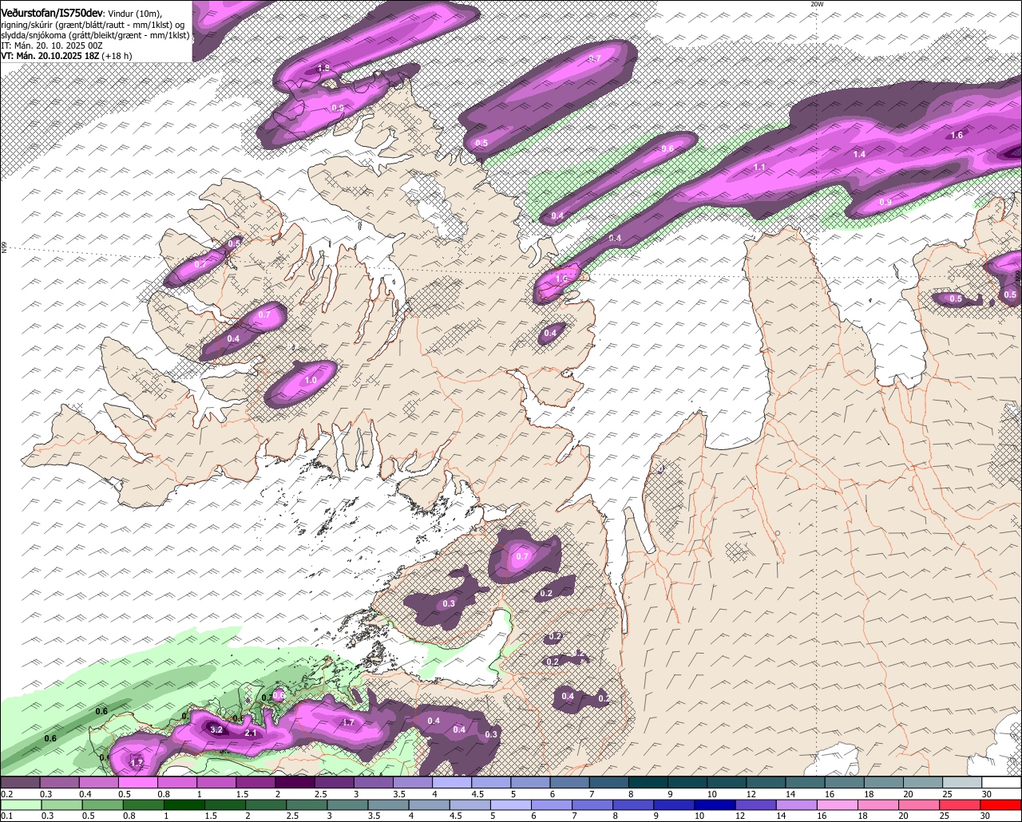Viewport: 1022px width, 822px height.
Task: Click the 1.8 precipitation value label
Action: [x=323, y=68]
